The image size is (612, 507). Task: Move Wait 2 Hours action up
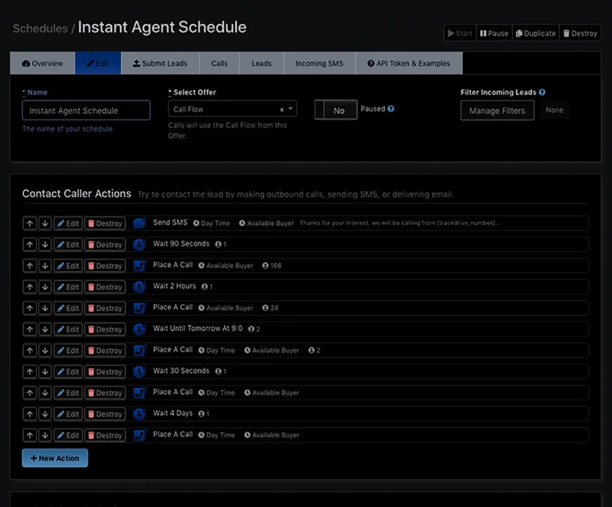[x=30, y=287]
